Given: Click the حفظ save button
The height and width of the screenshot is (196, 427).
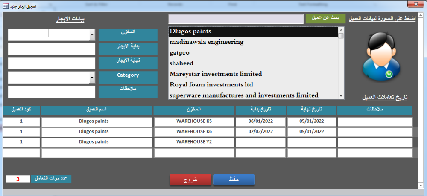Looking at the screenshot, I should [x=234, y=180].
